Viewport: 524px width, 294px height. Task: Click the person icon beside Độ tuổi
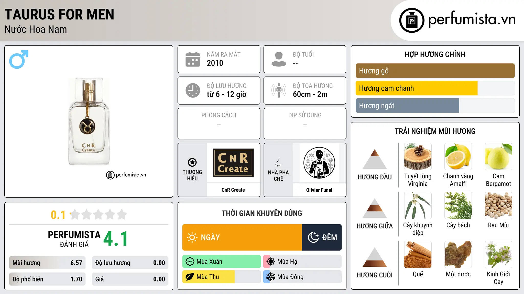pos(279,59)
